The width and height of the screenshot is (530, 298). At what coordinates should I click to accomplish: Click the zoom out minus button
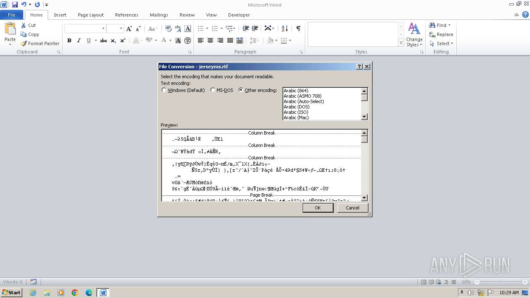pyautogui.click(x=477, y=282)
